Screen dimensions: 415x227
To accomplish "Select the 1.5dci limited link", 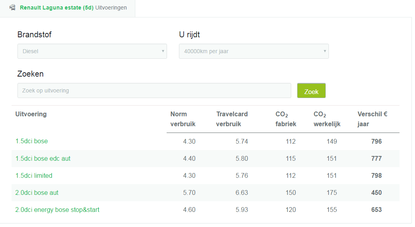I will tap(34, 175).
